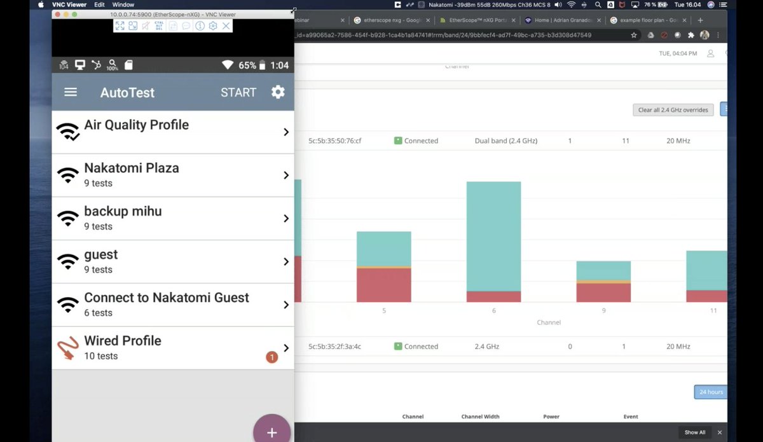Click channel 5 red bar segment
Screen dimensions: 763x442
pyautogui.click(x=383, y=286)
